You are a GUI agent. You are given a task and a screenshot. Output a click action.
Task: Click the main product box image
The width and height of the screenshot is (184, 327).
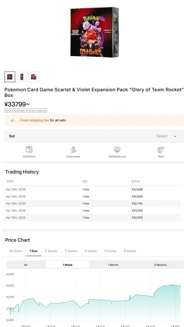coord(94,32)
